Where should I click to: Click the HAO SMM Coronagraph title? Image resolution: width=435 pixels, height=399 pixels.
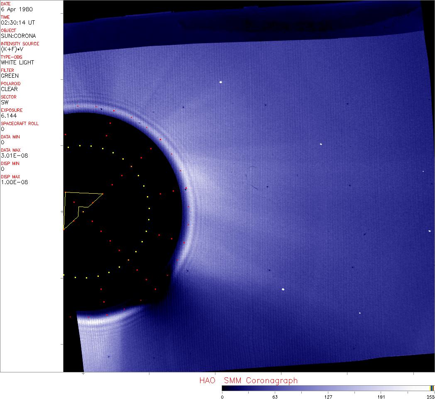coord(248,380)
